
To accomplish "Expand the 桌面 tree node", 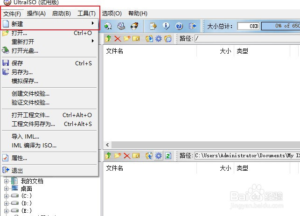I will (6, 188).
